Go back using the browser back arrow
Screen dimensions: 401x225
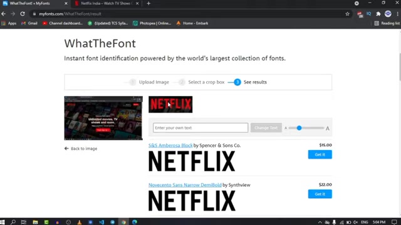(x=4, y=14)
